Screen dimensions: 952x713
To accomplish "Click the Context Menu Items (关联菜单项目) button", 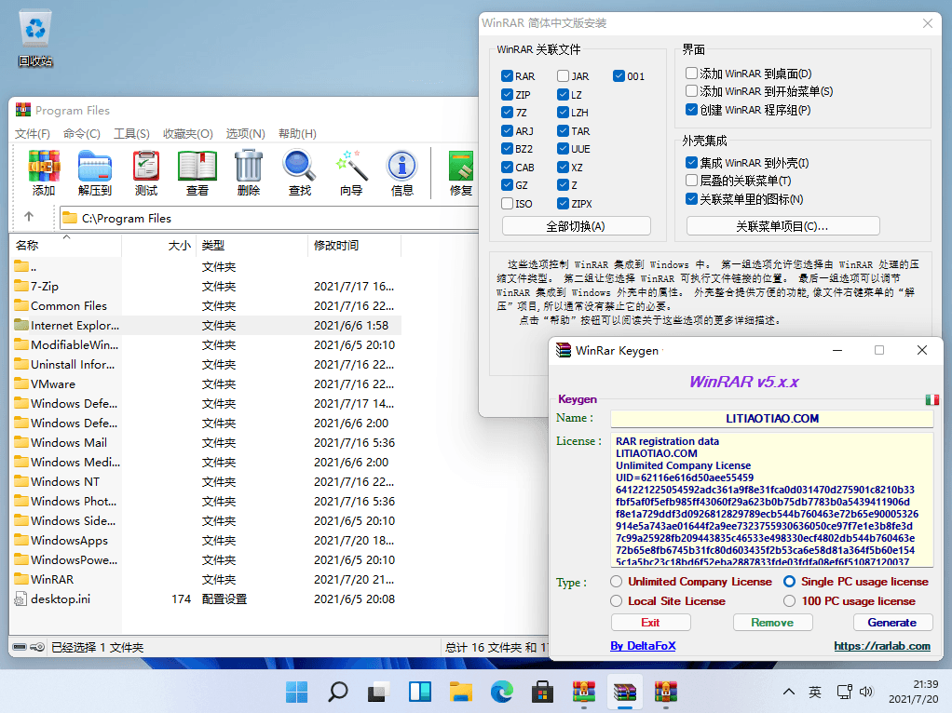I will [x=782, y=226].
